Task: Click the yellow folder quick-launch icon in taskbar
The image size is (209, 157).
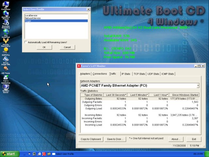Action: 49,154
